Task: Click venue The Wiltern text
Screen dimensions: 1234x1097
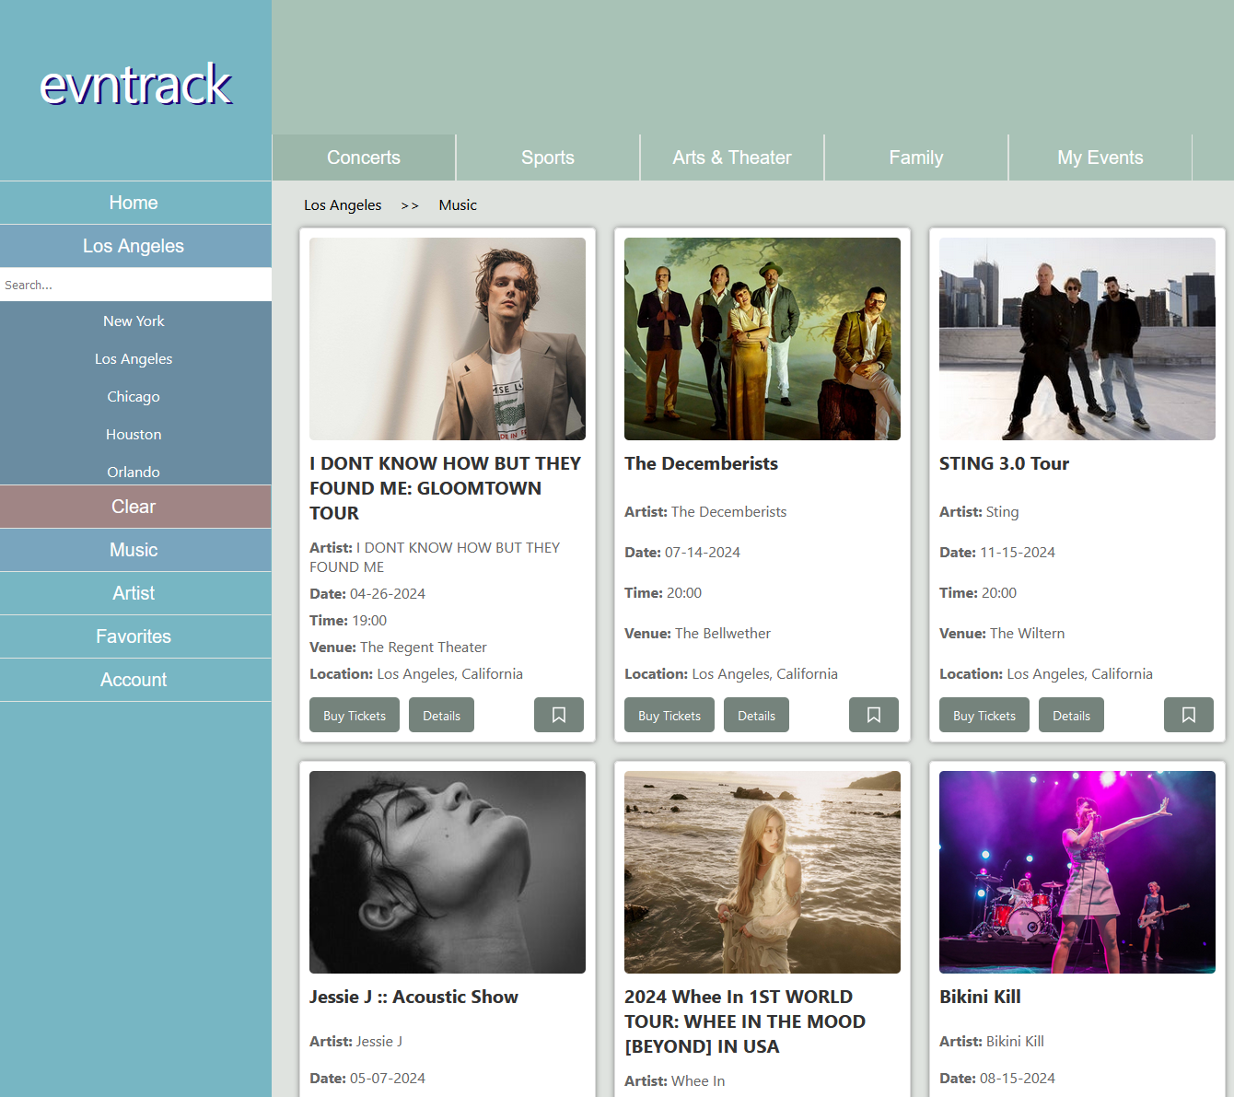Action: pyautogui.click(x=1028, y=634)
